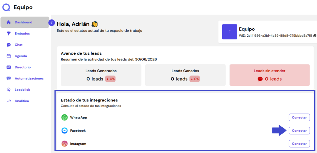Click the Facebook Messenger logo icon
The width and height of the screenshot is (317, 153).
point(64,131)
